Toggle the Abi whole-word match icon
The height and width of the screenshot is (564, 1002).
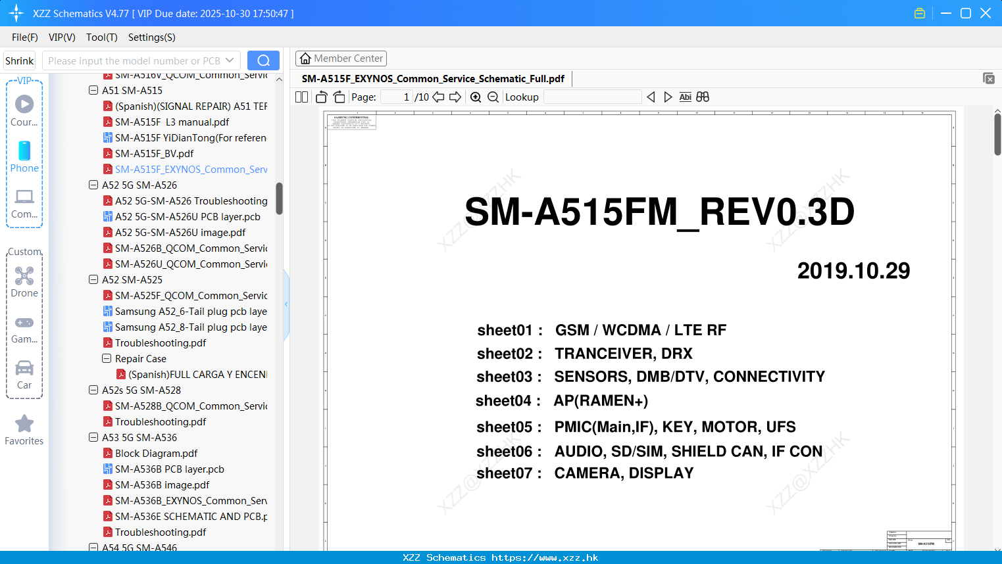685,97
